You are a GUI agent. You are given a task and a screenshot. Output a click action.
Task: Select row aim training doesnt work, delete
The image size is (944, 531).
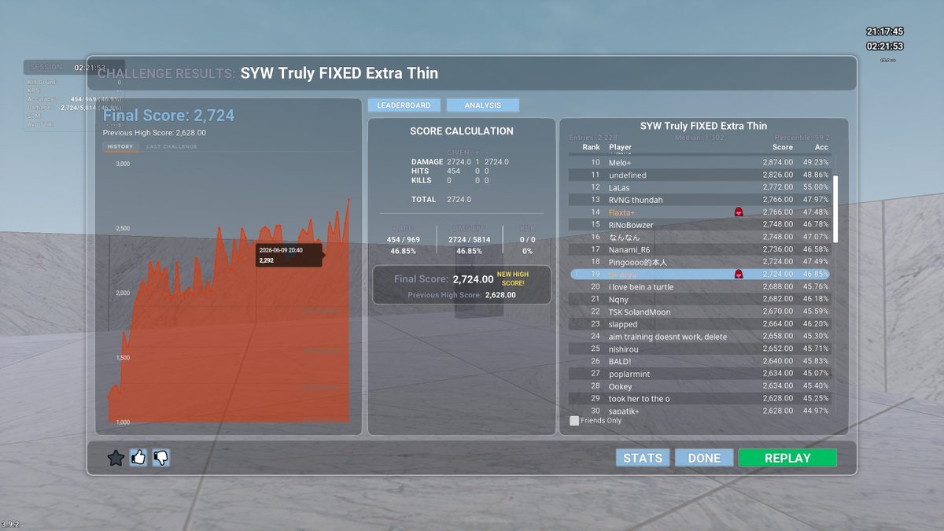(x=699, y=337)
